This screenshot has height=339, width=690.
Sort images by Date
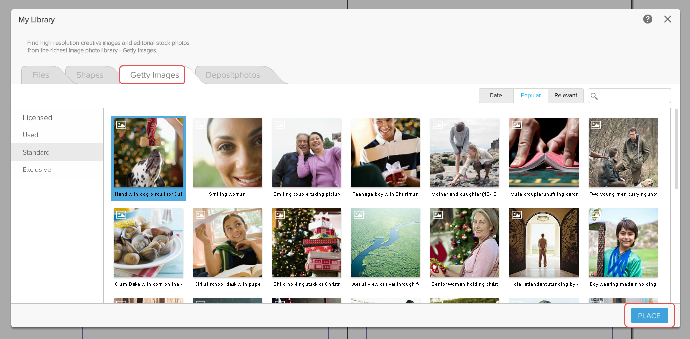(x=495, y=96)
